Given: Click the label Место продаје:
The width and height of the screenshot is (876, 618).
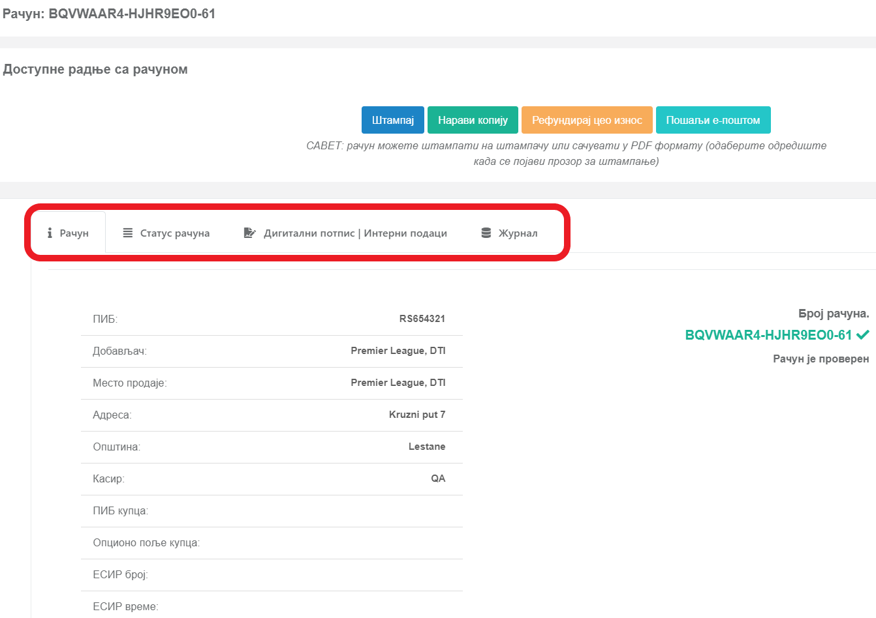Looking at the screenshot, I should pyautogui.click(x=130, y=383).
